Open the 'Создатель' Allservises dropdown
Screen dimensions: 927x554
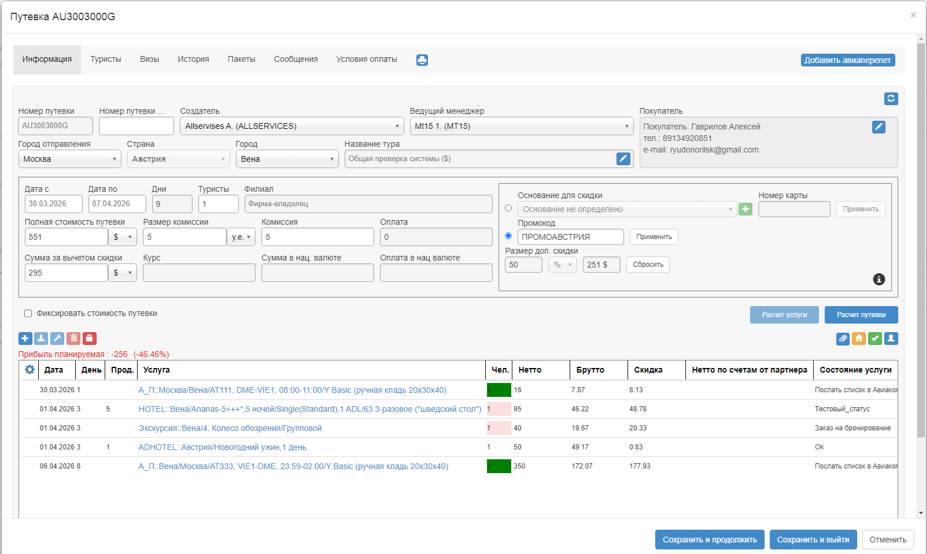click(x=291, y=126)
